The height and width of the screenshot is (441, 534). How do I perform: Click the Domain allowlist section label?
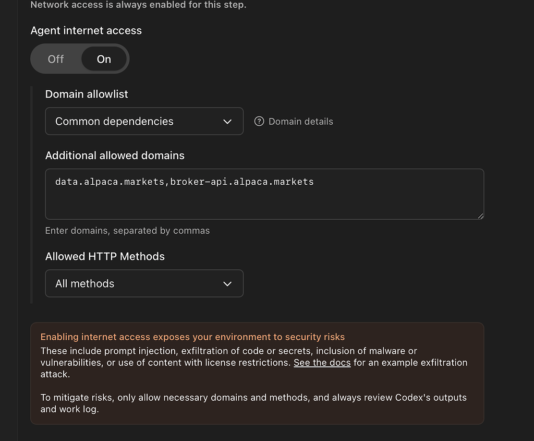click(x=86, y=94)
